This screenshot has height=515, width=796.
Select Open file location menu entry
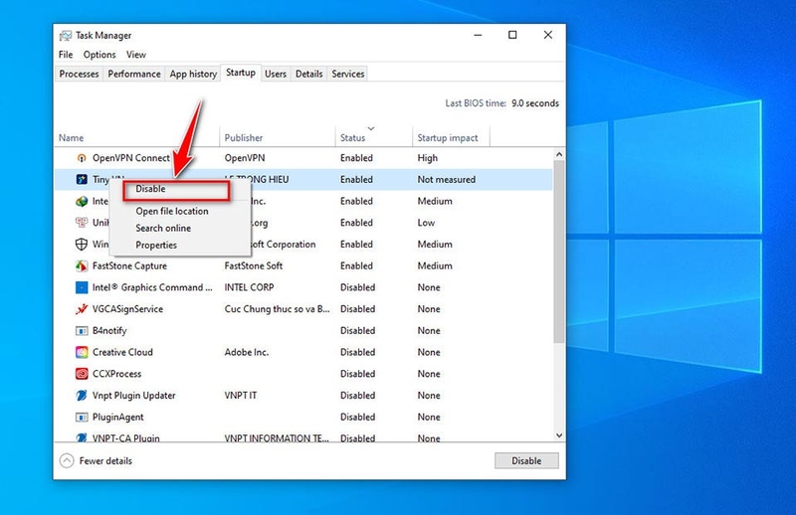tap(172, 211)
